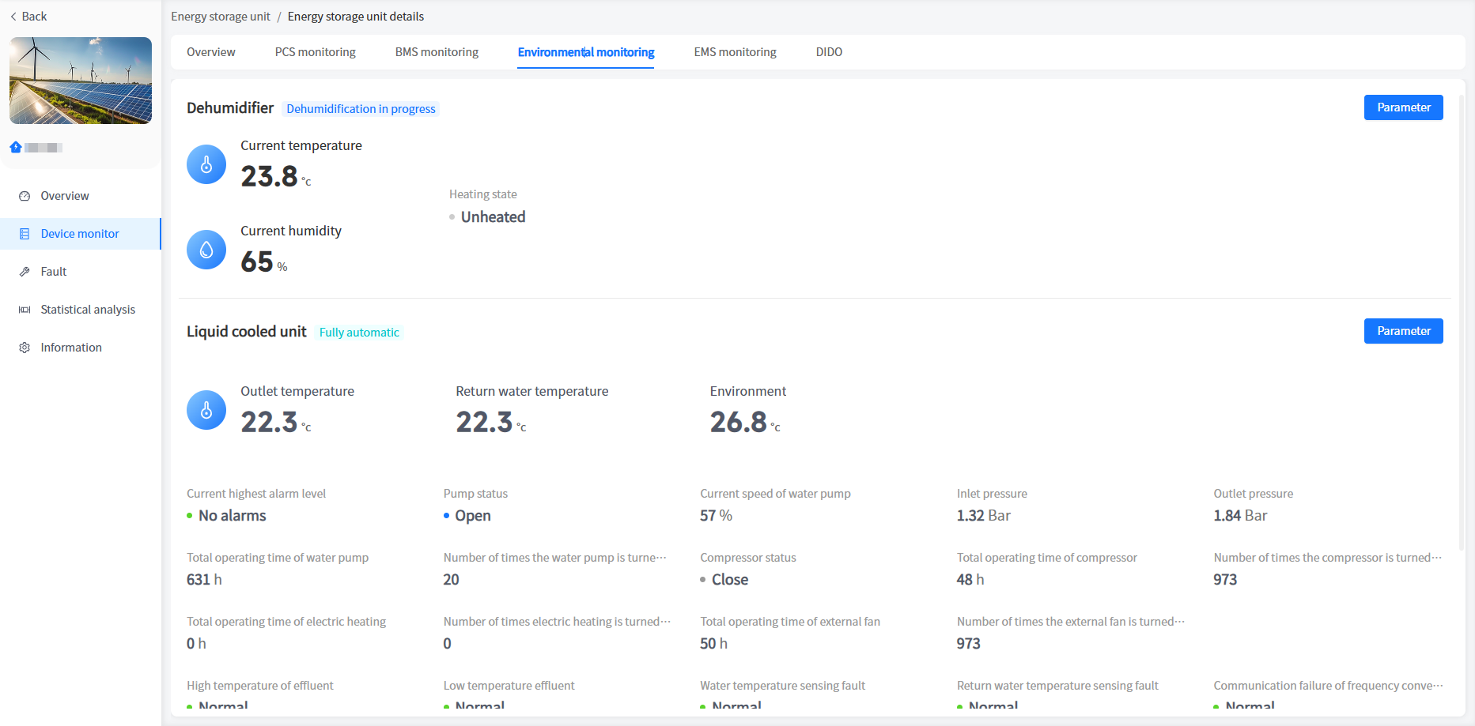Click the Back arrow icon
The width and height of the screenshot is (1475, 726).
pos(13,17)
